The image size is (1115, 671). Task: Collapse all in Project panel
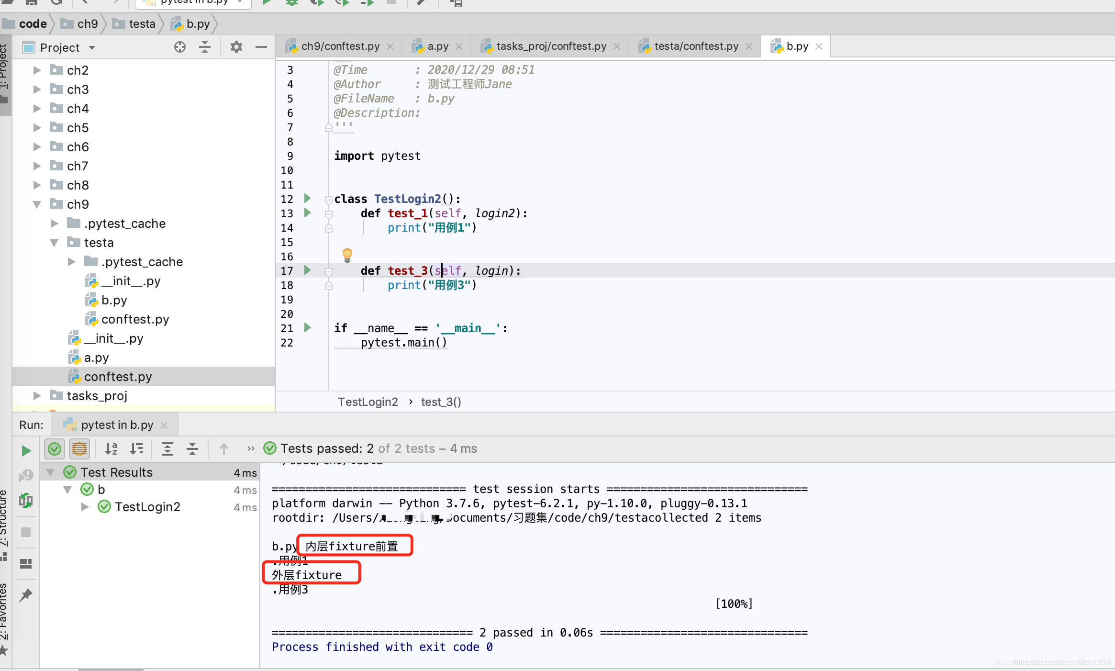205,47
